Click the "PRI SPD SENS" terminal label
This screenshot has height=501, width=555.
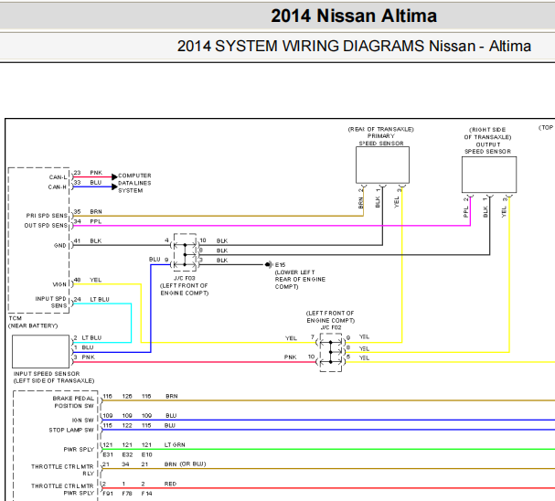(47, 216)
